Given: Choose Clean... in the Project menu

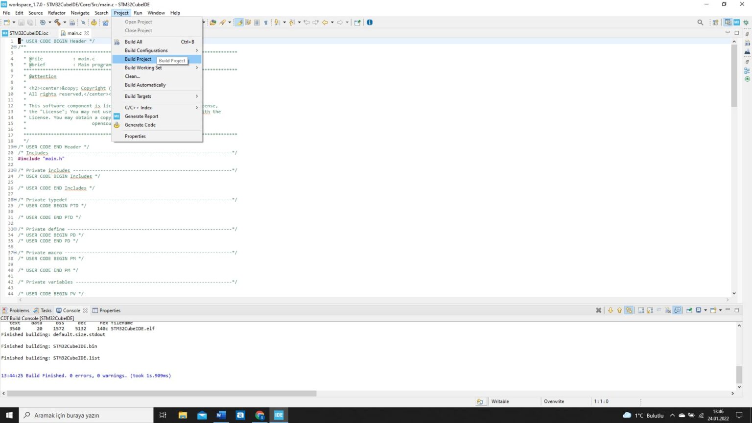Looking at the screenshot, I should tap(132, 76).
